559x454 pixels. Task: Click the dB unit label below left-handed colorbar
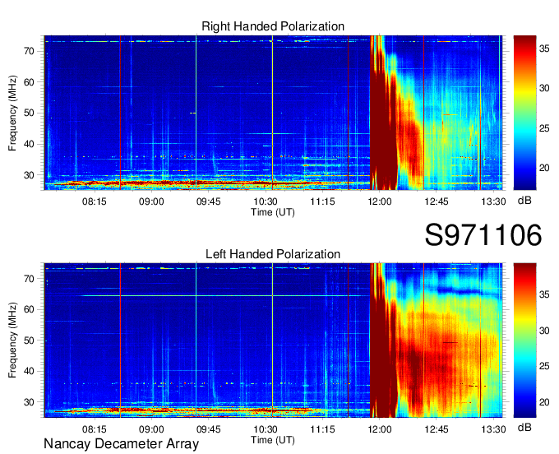point(524,427)
